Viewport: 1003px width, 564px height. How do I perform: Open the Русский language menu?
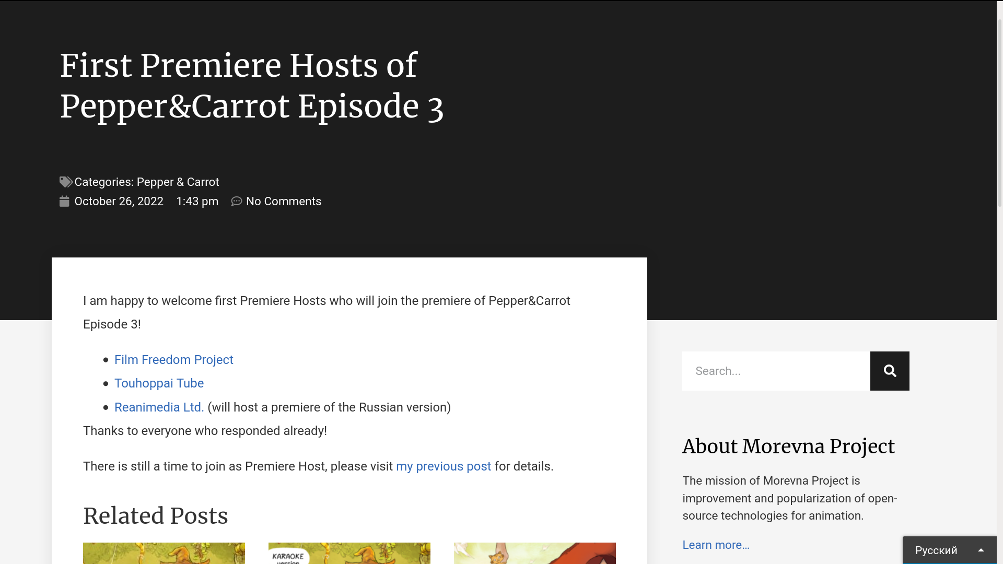point(936,550)
